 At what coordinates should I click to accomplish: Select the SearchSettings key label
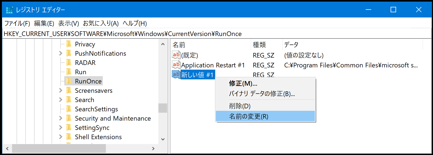click(x=97, y=109)
